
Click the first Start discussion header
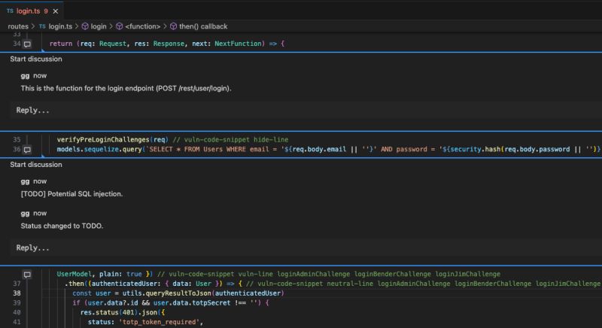coord(36,59)
